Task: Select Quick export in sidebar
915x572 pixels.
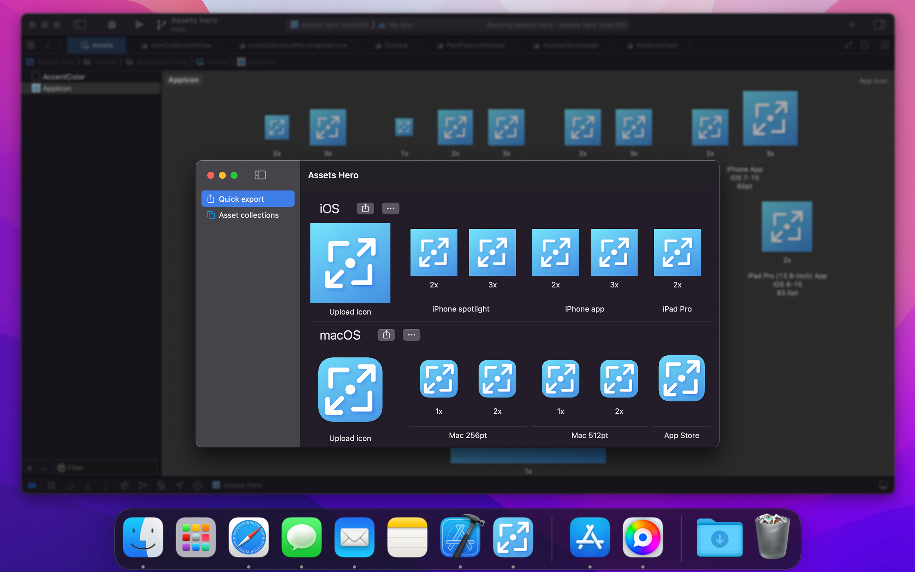Action: 248,199
